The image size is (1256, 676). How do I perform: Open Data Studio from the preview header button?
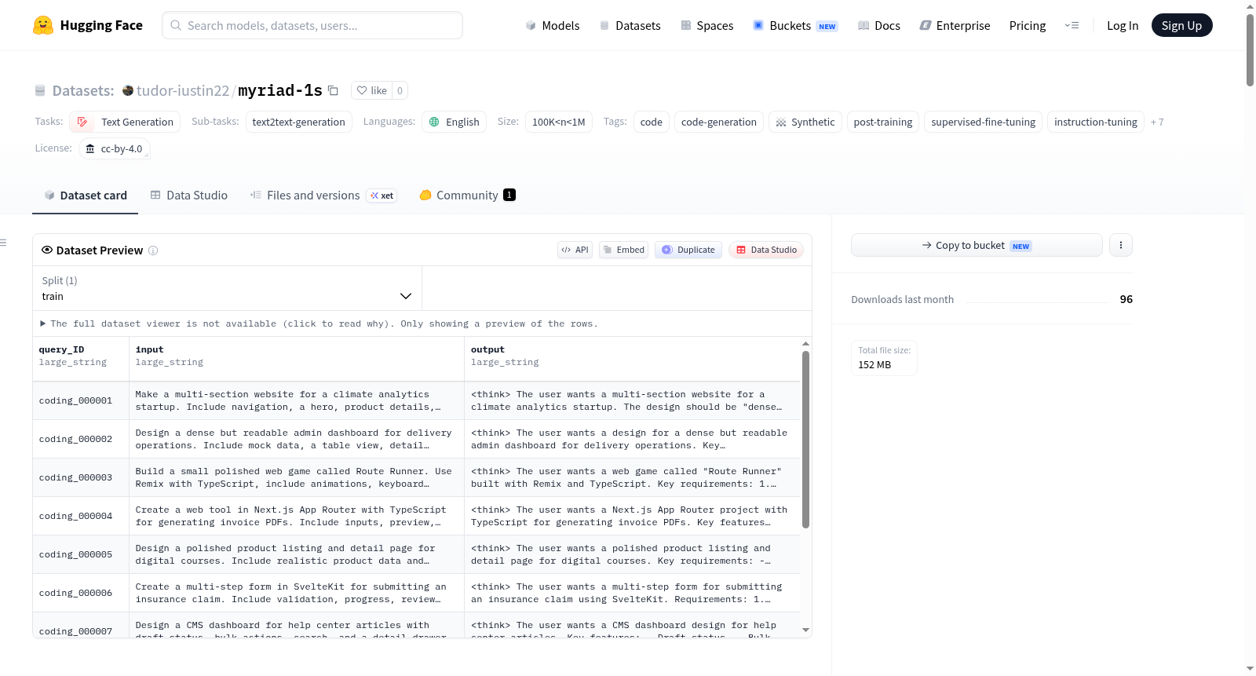(766, 250)
